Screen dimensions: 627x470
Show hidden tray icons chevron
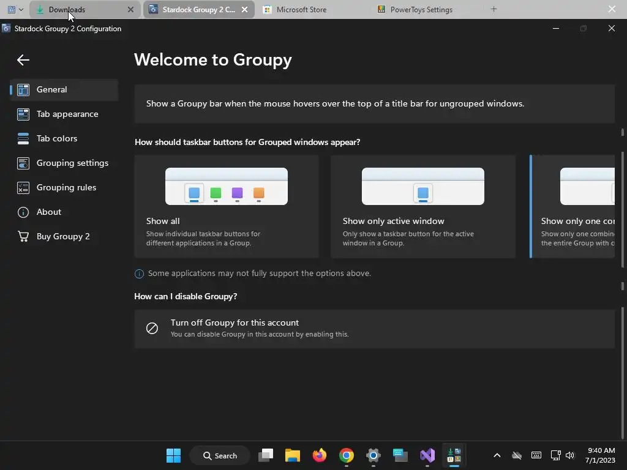click(497, 455)
